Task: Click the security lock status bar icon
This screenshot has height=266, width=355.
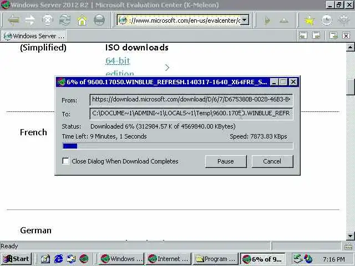Action: point(348,246)
